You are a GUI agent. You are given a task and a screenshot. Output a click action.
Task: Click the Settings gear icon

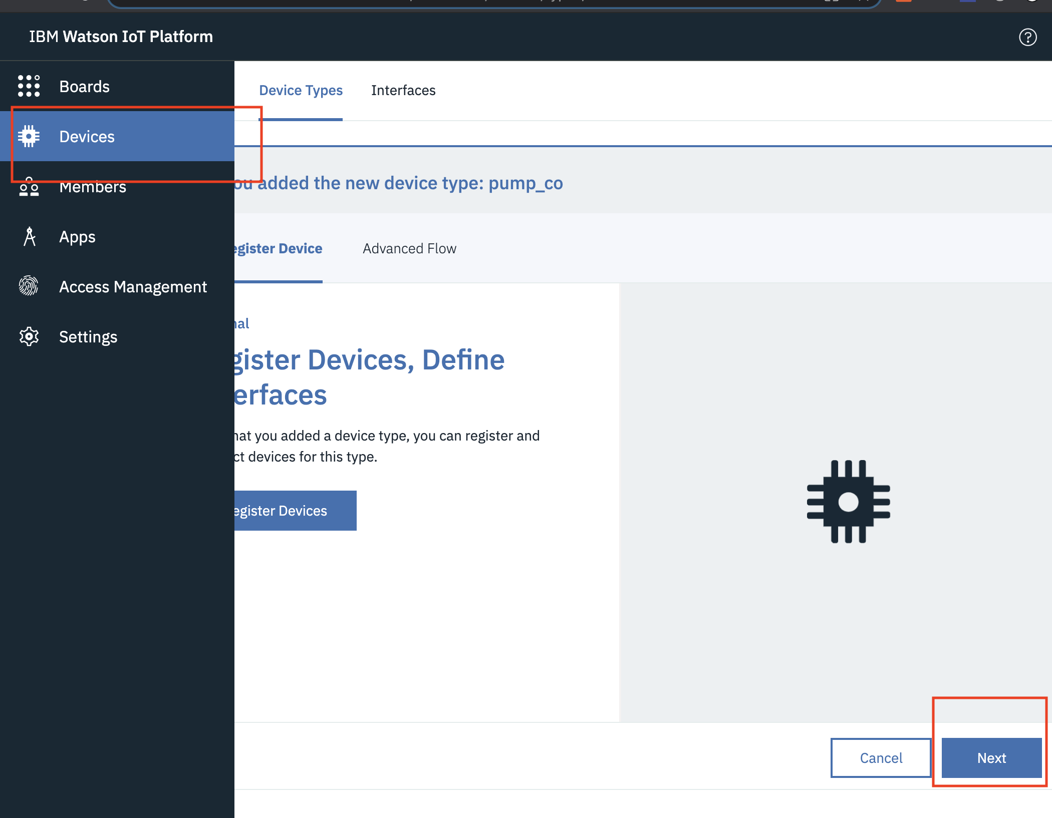click(29, 336)
